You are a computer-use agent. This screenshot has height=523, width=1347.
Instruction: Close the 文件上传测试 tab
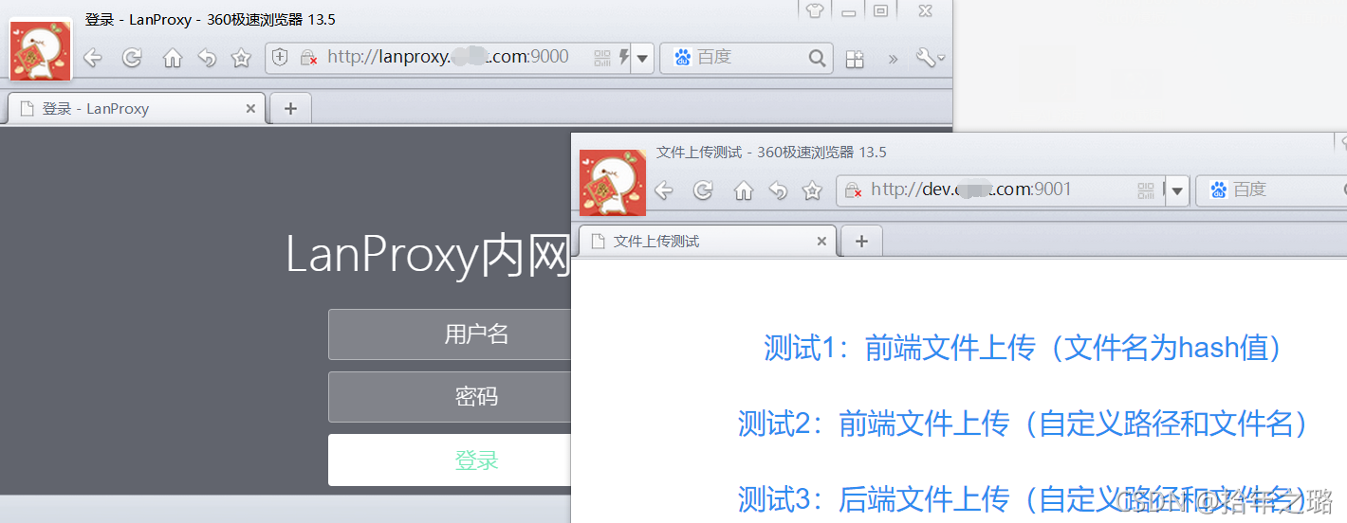pyautogui.click(x=821, y=242)
